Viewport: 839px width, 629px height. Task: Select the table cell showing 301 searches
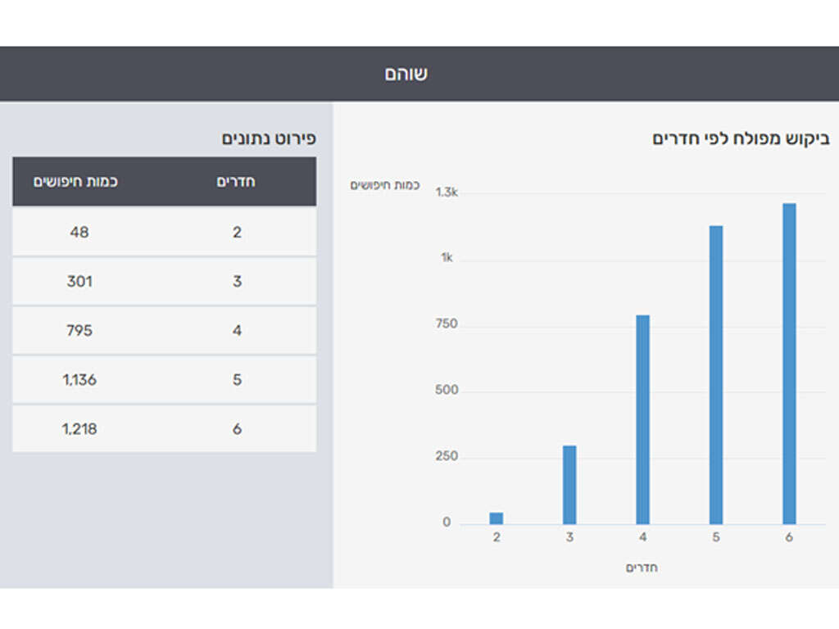(x=79, y=282)
